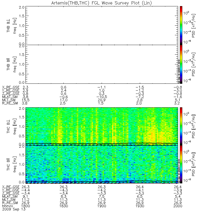The width and height of the screenshot is (199, 212).
Task: Click the 'THC B∥' vertical axis label
Action: (x=8, y=164)
